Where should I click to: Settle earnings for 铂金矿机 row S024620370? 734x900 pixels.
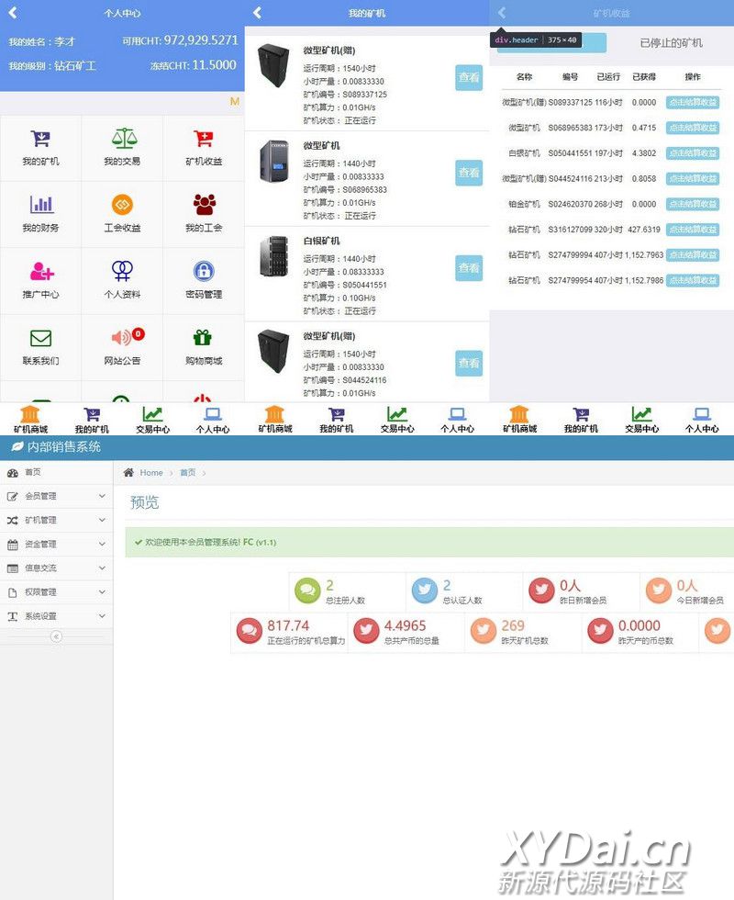[x=693, y=204]
